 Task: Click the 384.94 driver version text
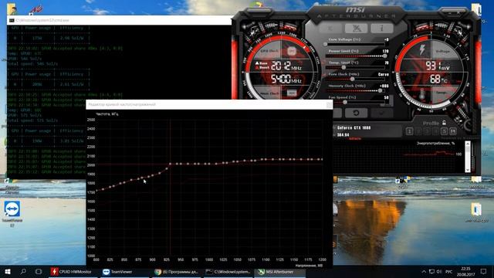(343, 134)
